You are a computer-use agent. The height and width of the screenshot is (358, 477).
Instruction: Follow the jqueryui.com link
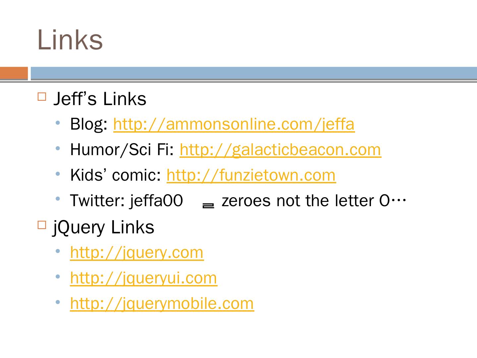point(143,278)
